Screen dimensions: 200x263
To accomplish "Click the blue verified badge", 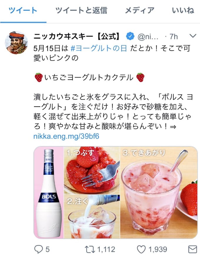I will (x=130, y=37).
